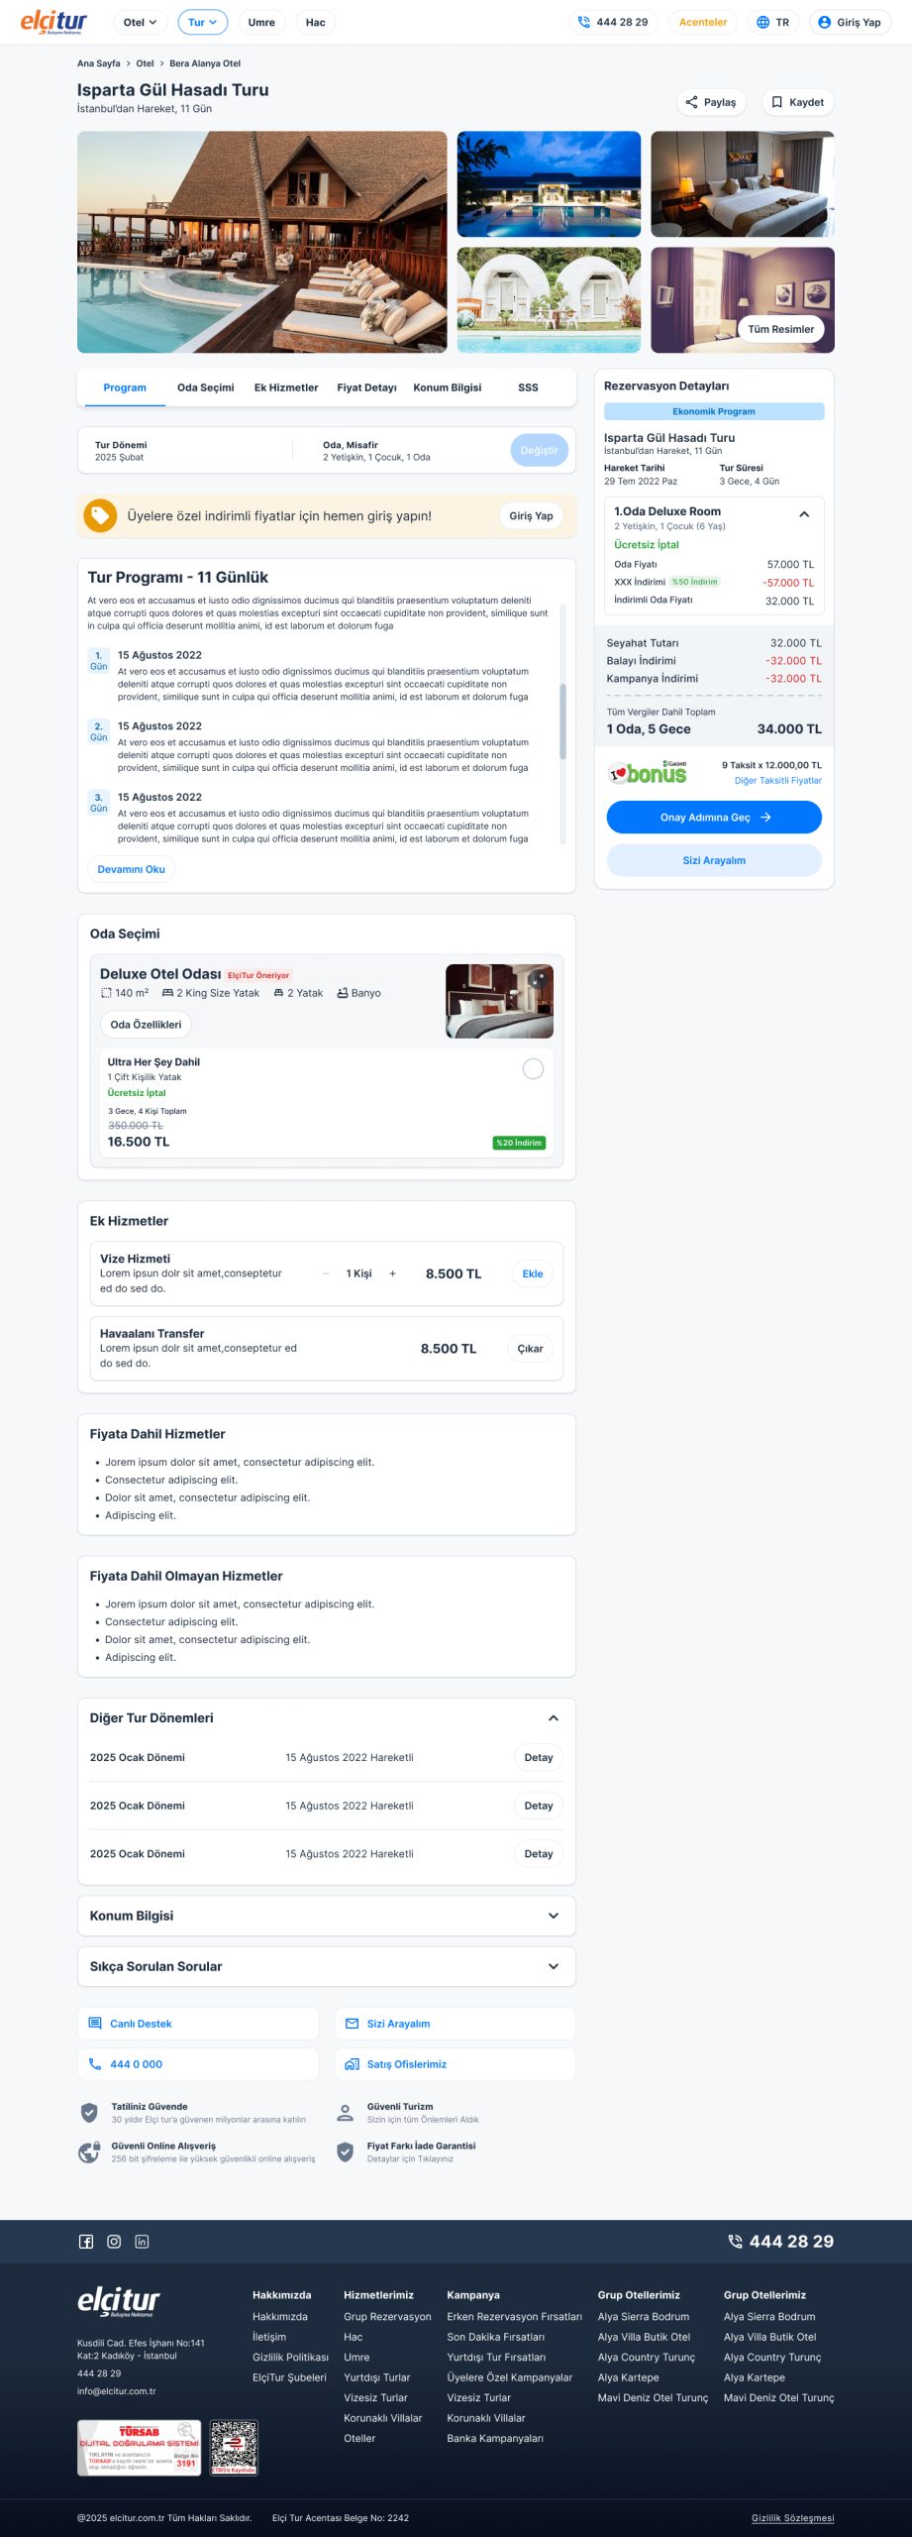Open the Otel dropdown in header
The image size is (912, 2537).
tap(140, 22)
